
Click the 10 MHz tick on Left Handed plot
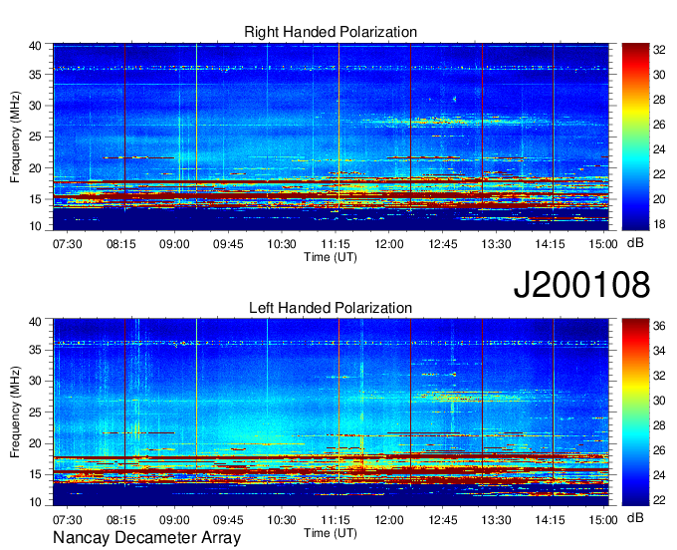pos(35,502)
